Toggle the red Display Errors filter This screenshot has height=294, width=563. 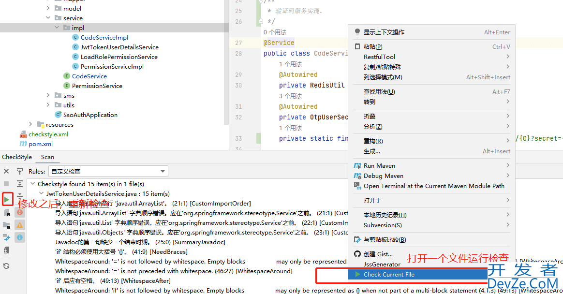tap(20, 212)
